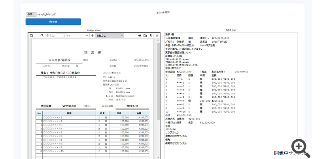This screenshot has height=159, width=325.
Task: Go to previous page arrow
Action: (x=48, y=36)
